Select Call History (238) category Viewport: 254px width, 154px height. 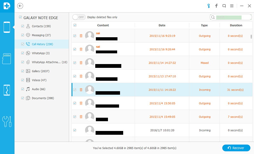[x=42, y=44]
